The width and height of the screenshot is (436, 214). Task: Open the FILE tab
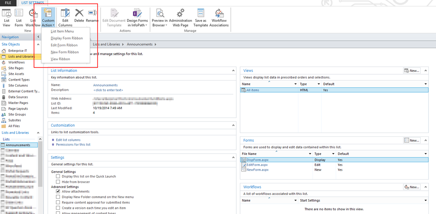coord(8,3)
